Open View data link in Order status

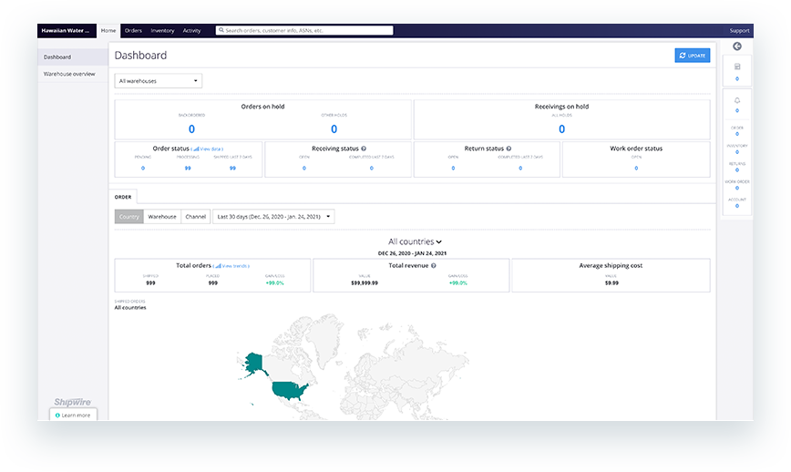click(x=207, y=148)
